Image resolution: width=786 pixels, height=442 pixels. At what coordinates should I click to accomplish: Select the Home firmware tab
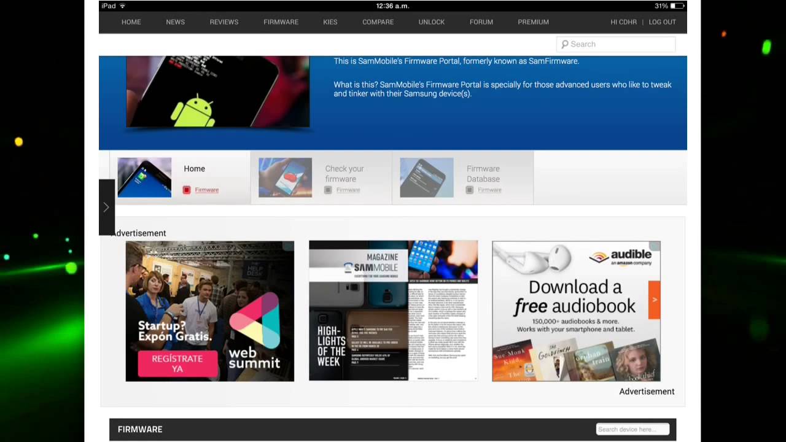coord(181,177)
